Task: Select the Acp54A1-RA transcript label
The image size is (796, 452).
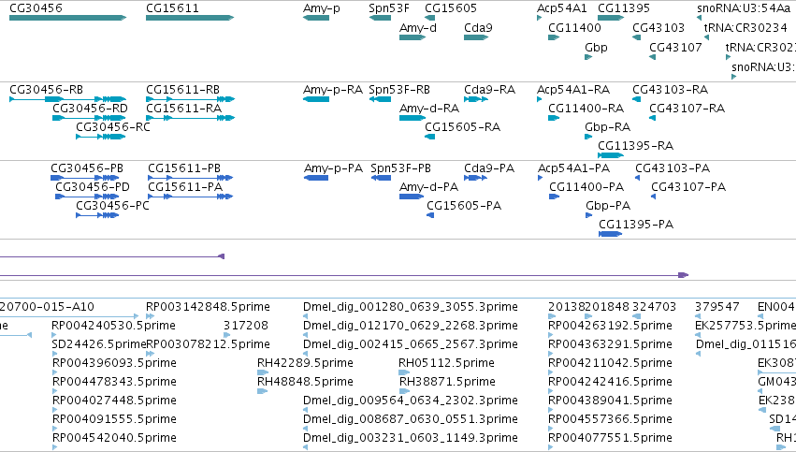Action: 573,90
